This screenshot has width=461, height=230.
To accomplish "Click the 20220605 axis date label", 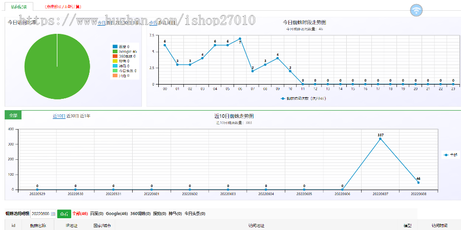I will (x=304, y=195).
